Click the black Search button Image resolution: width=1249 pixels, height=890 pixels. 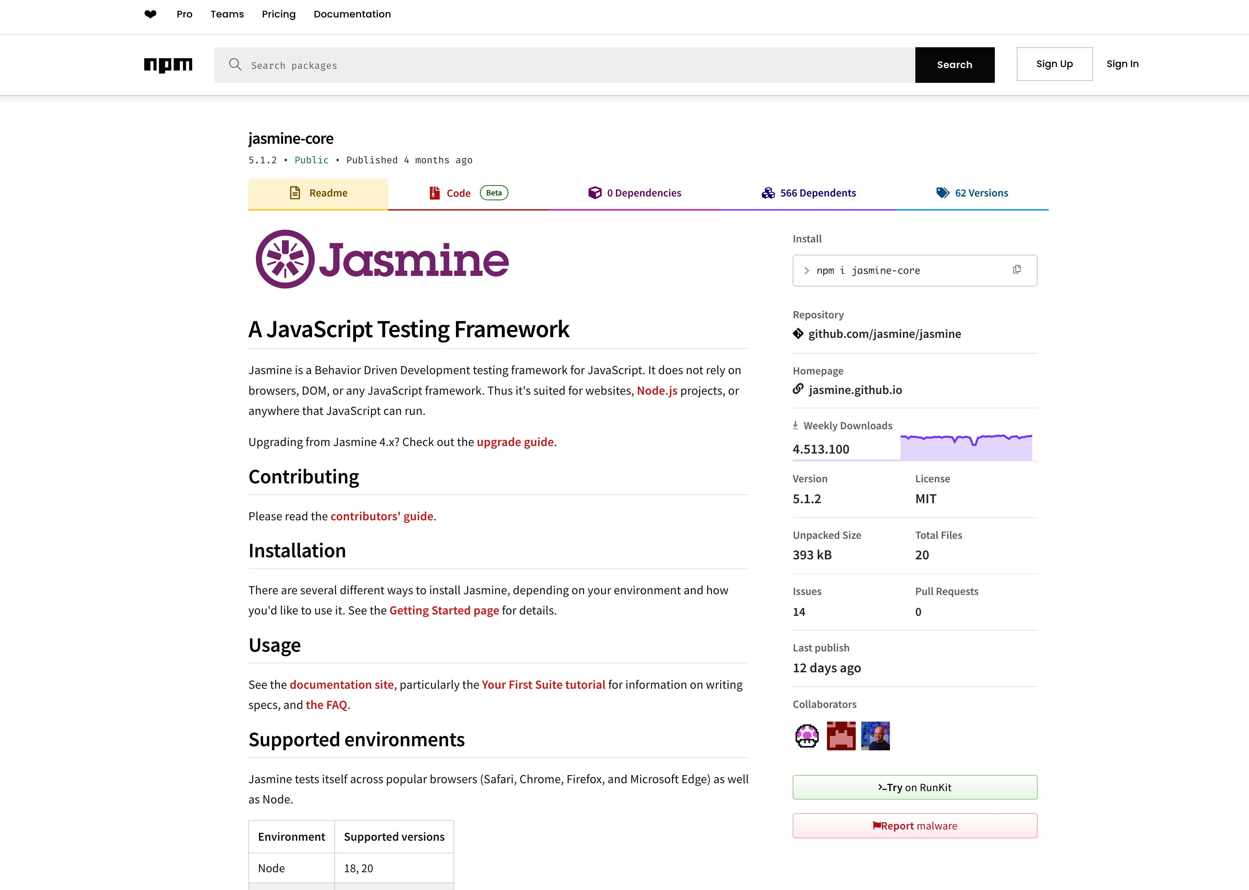tap(955, 65)
